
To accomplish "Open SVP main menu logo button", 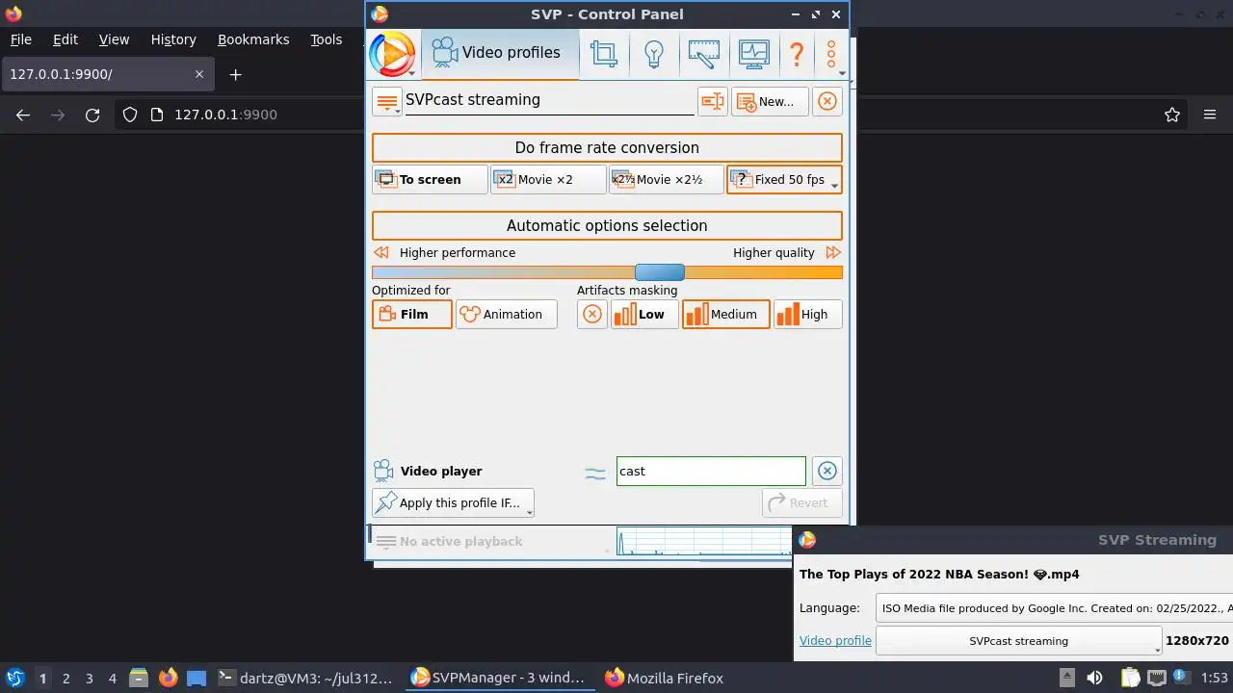I will (392, 53).
